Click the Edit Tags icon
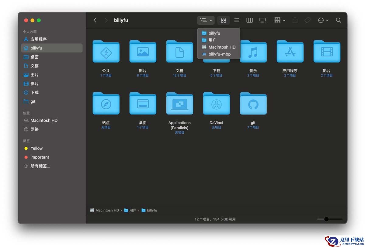The height and width of the screenshot is (247, 365). [308, 20]
